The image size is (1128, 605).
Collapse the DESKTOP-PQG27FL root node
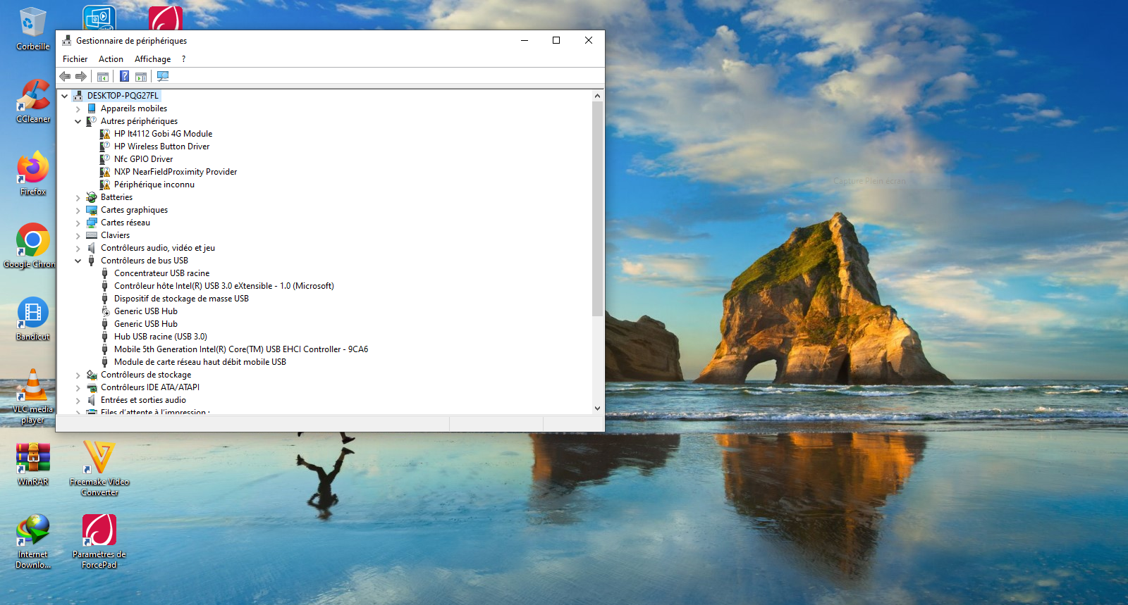pos(65,96)
